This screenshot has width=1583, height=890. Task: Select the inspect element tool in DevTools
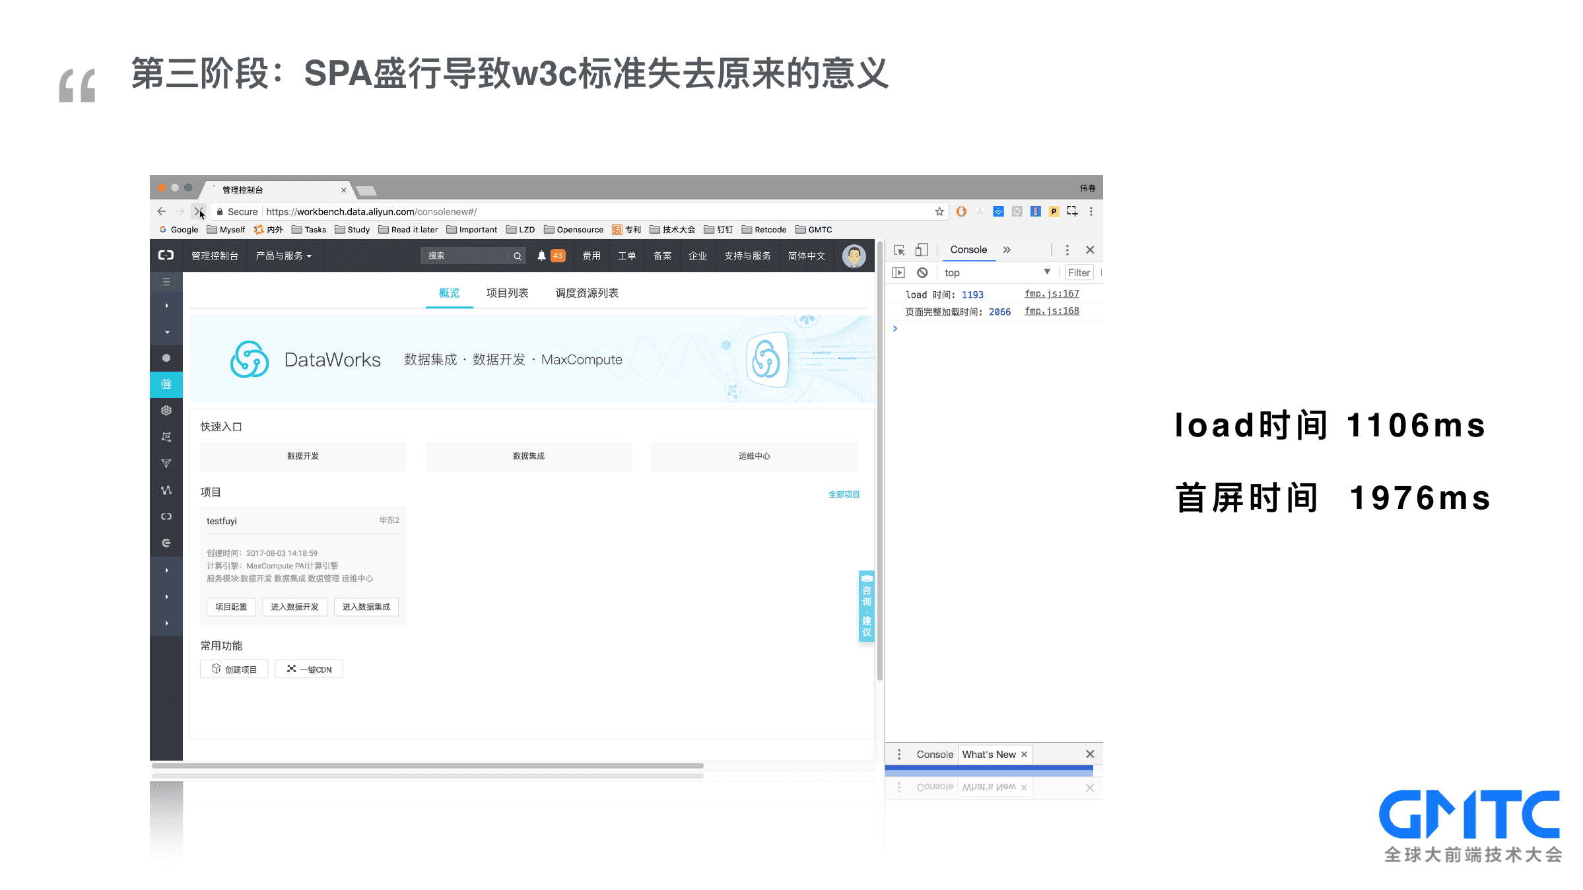tap(899, 250)
